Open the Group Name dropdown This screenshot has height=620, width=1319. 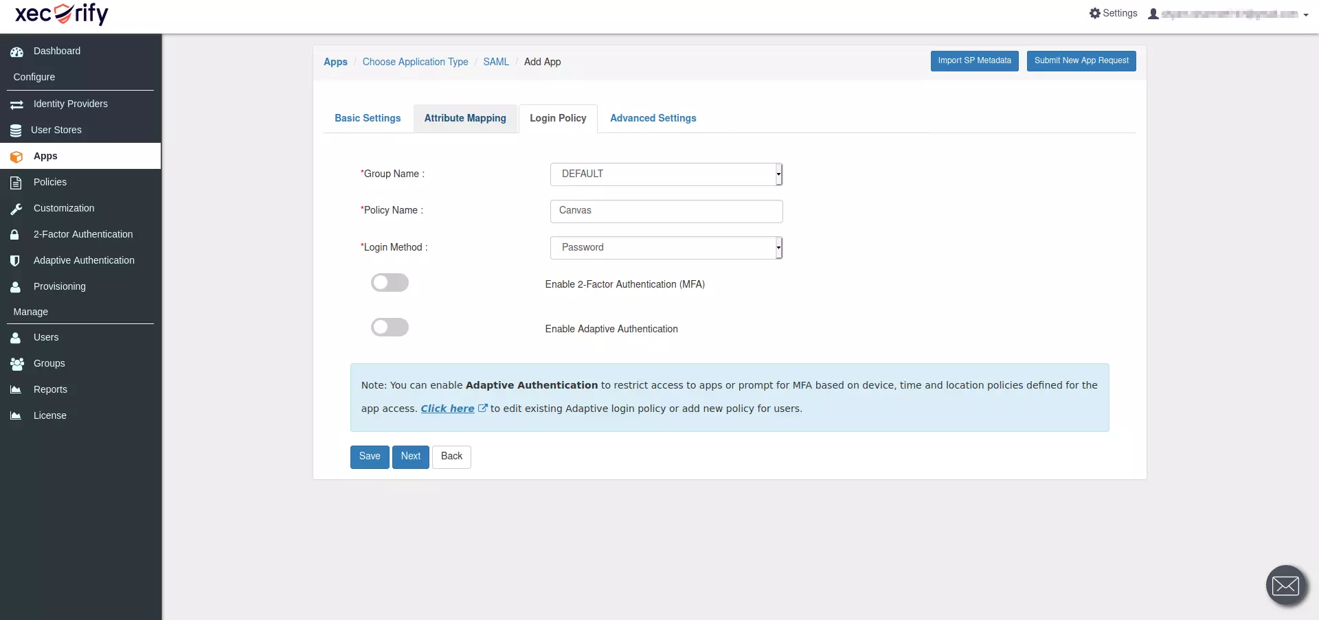(665, 174)
